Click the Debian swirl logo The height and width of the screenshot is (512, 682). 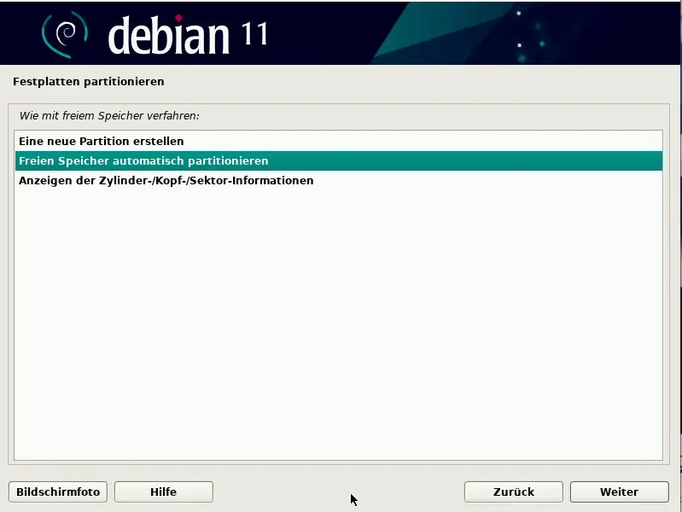point(64,34)
